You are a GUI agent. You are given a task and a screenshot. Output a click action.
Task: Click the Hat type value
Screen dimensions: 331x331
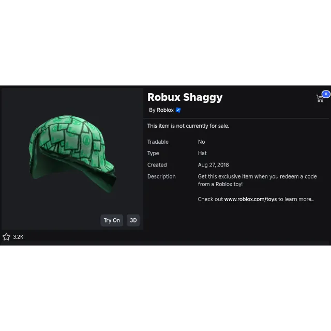coord(202,153)
